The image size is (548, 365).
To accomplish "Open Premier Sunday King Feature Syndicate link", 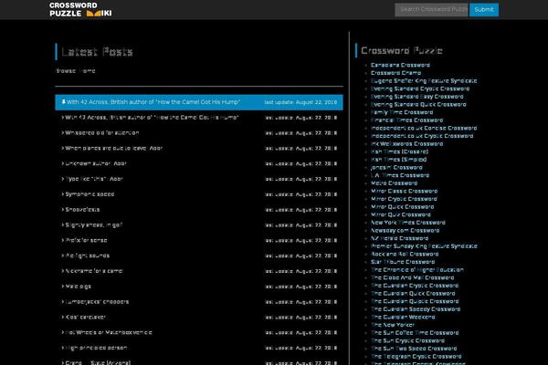I will pyautogui.click(x=424, y=246).
